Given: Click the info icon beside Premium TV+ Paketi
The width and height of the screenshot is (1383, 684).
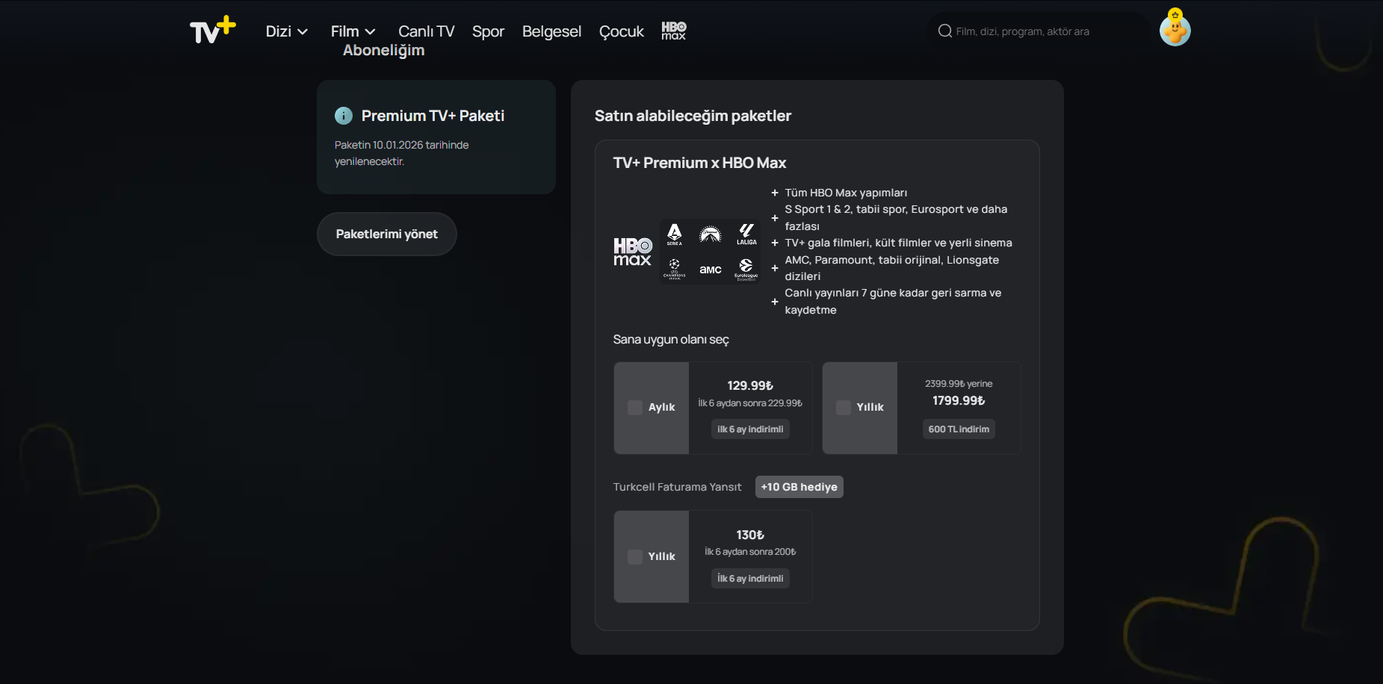Looking at the screenshot, I should pos(344,116).
